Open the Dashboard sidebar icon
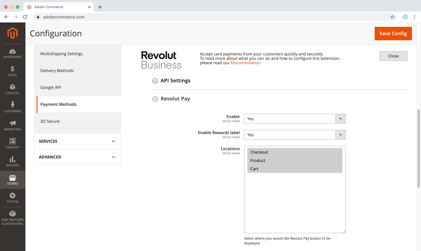The width and height of the screenshot is (421, 251). click(13, 54)
